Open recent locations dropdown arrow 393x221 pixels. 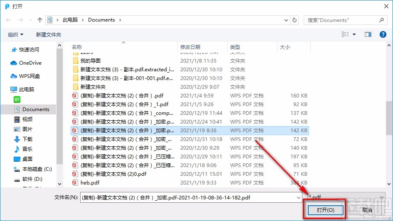(30, 20)
